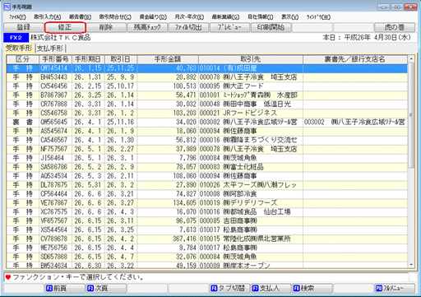This screenshot has height=297, width=421.
Task: Open the ファイル(F) menu
Action: [17, 17]
